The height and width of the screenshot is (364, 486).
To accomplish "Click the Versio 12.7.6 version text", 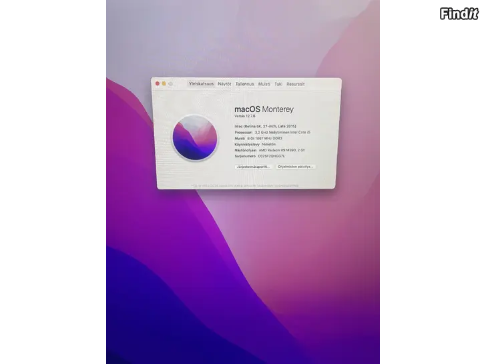I will click(245, 116).
